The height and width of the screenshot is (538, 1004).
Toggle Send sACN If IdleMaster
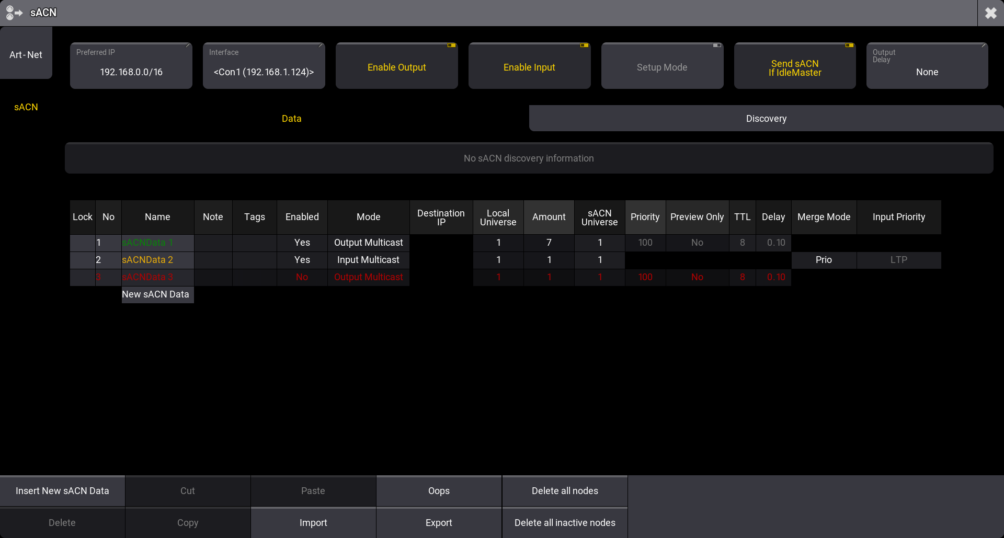click(795, 66)
